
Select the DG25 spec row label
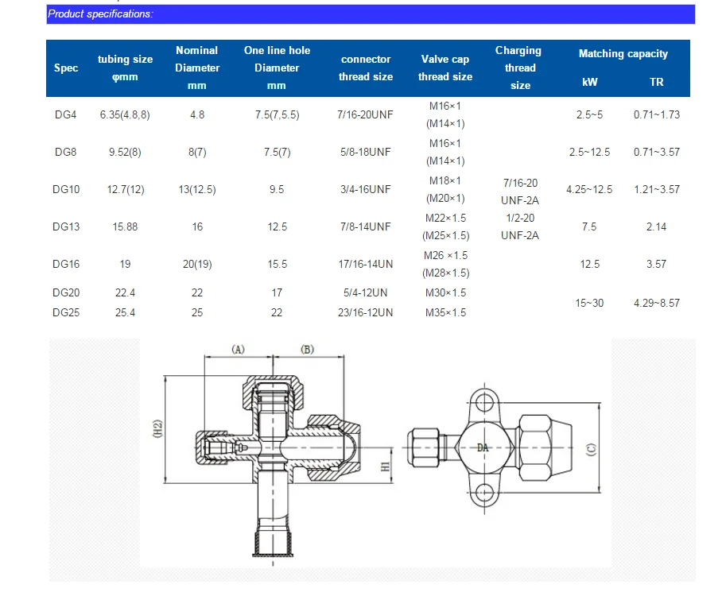66,312
